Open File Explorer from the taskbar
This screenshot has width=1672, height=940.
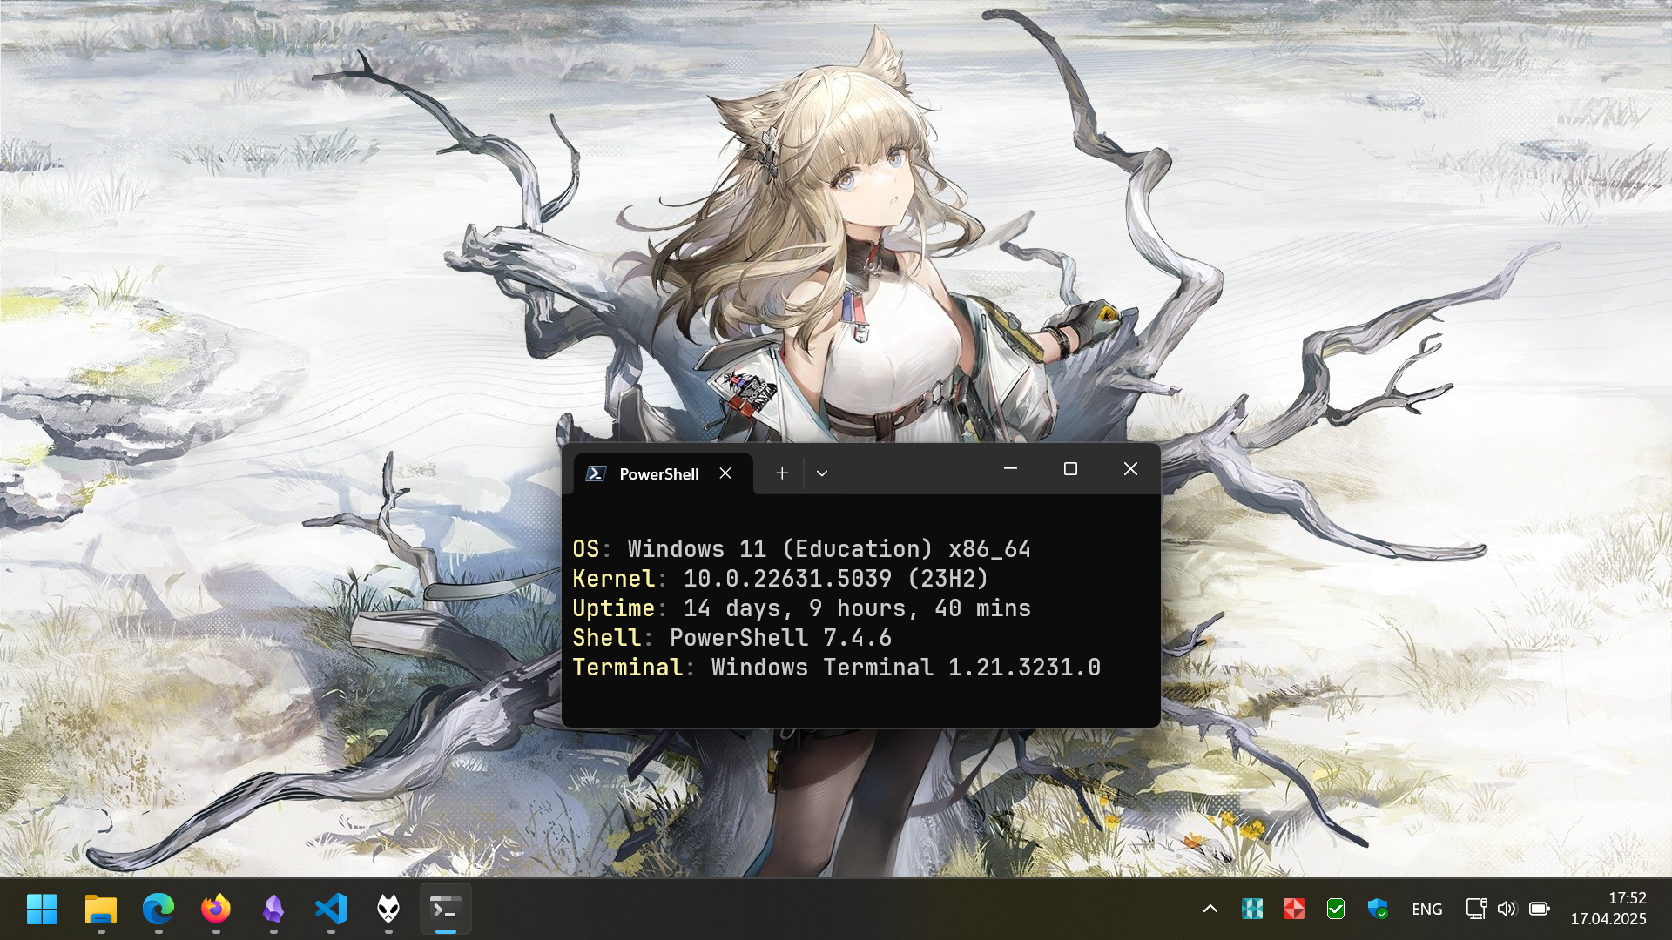coord(101,909)
